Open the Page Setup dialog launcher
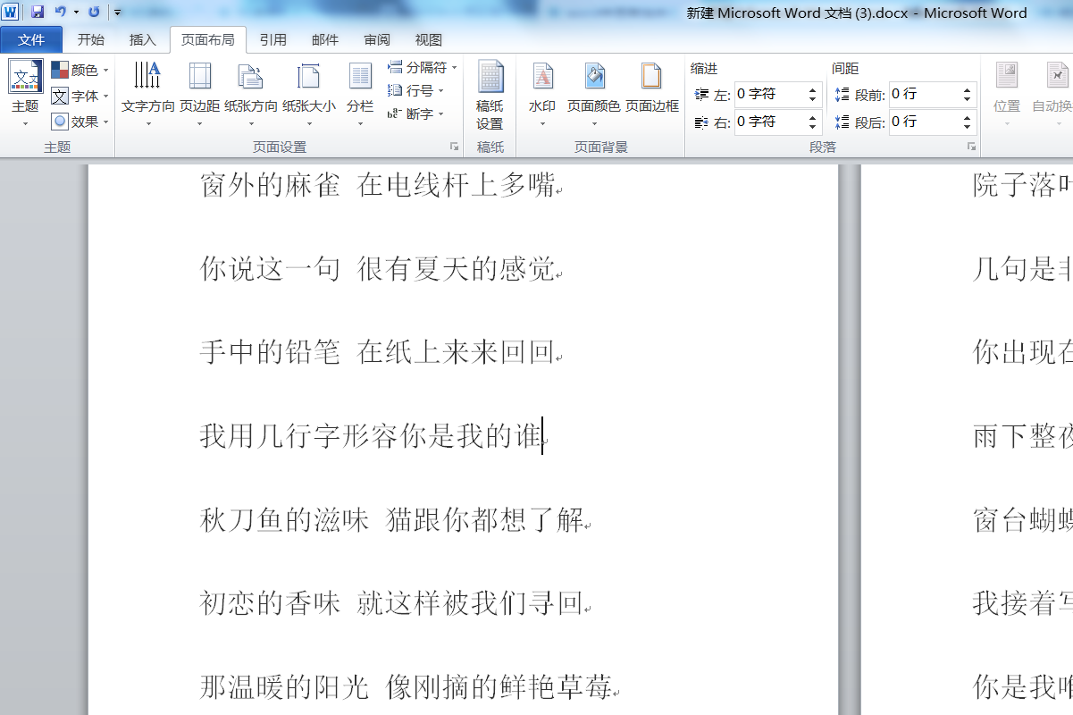The height and width of the screenshot is (715, 1073). pos(454,147)
